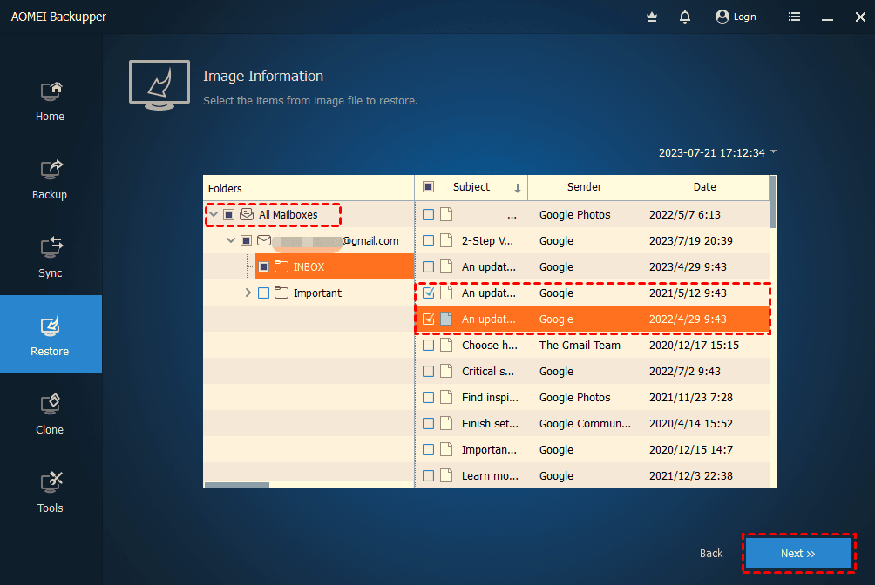Open the Backup section icon
The height and width of the screenshot is (585, 875).
tap(51, 170)
